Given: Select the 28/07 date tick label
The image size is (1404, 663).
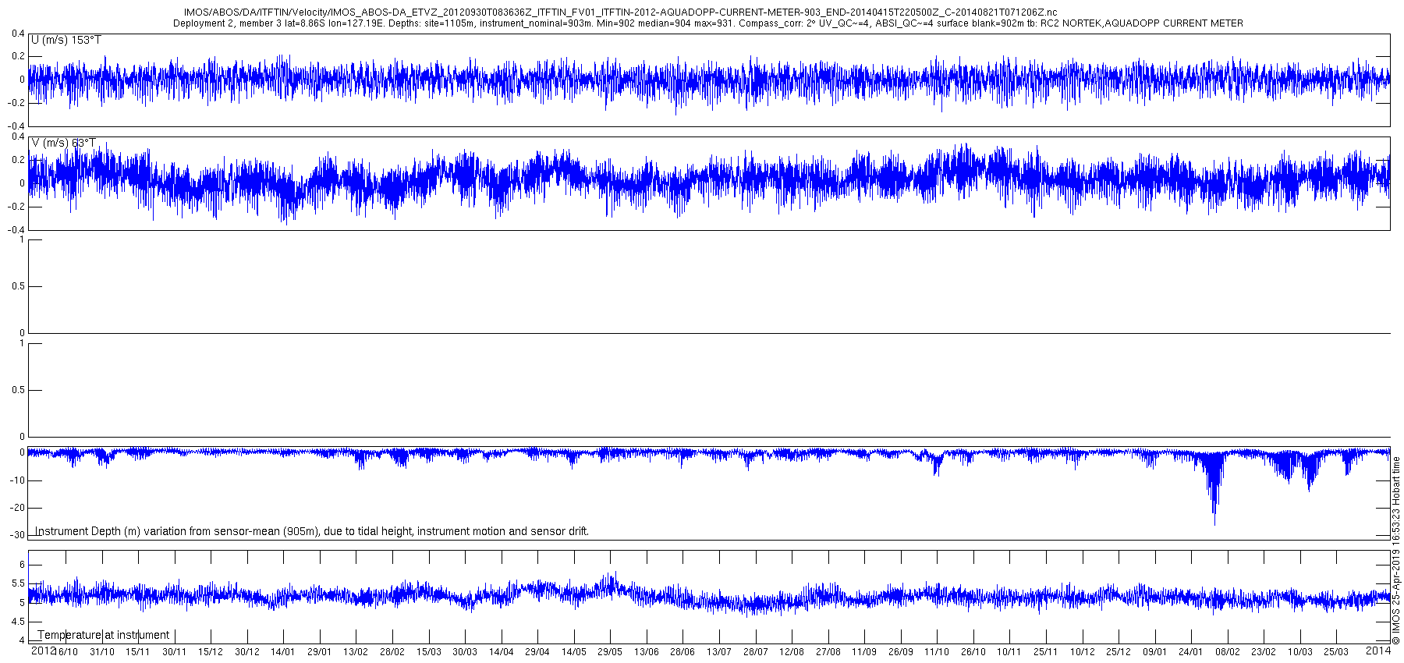Looking at the screenshot, I should pyautogui.click(x=755, y=652).
